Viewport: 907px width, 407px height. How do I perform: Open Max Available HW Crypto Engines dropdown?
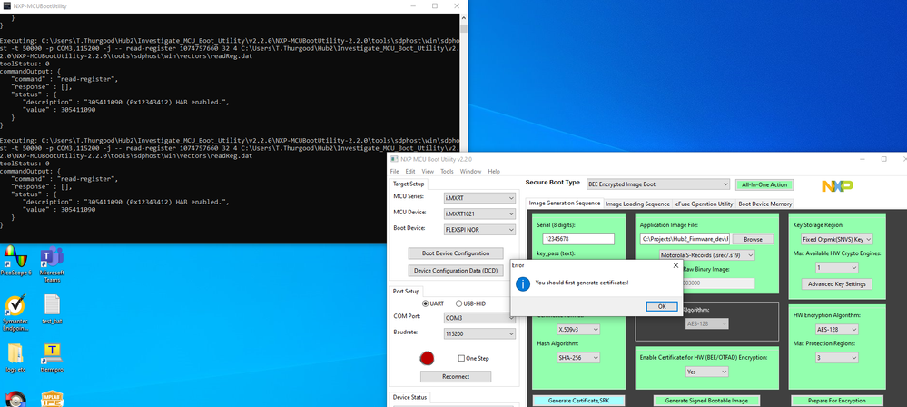tap(836, 267)
